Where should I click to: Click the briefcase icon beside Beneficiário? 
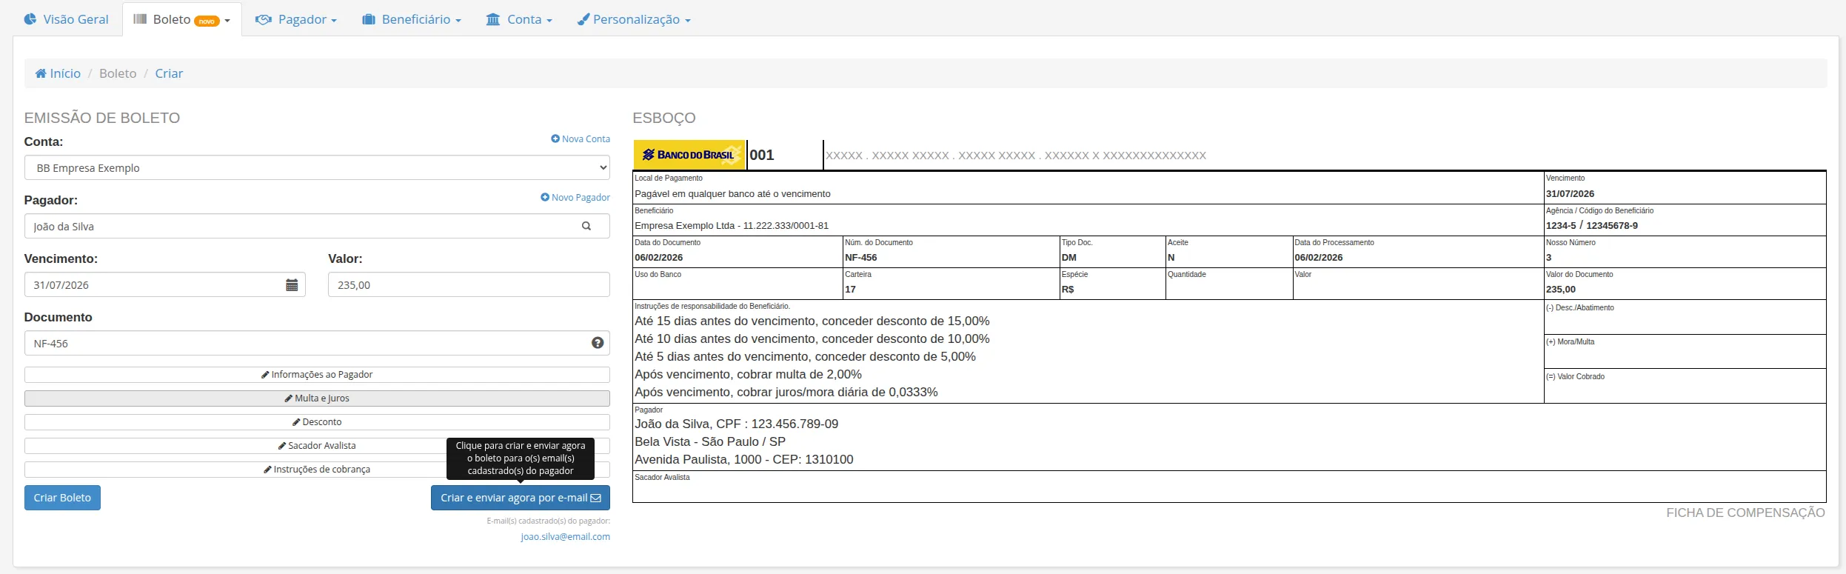click(x=369, y=19)
